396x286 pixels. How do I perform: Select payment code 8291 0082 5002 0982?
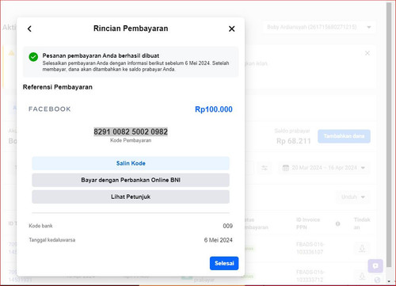click(x=131, y=132)
